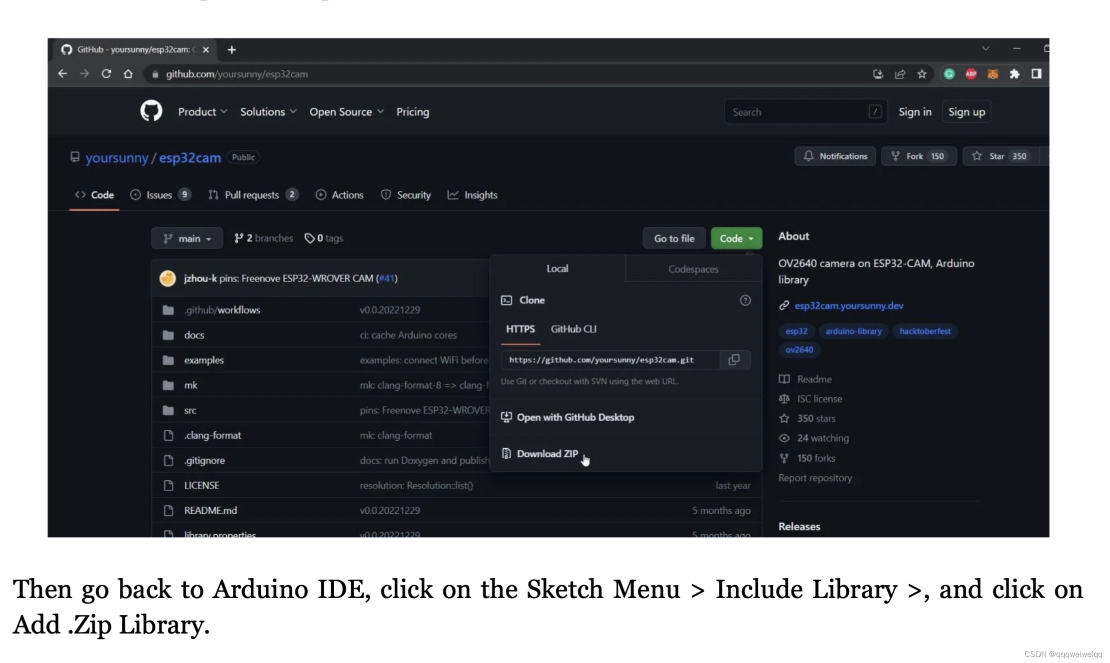Click the GitHub search field
1110x663 pixels.
pos(805,112)
